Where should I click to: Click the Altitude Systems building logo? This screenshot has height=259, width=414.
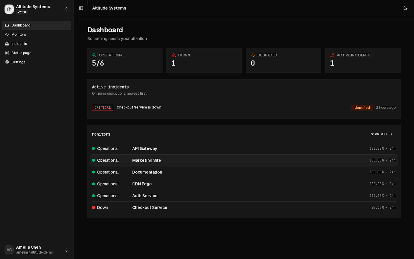point(9,9)
